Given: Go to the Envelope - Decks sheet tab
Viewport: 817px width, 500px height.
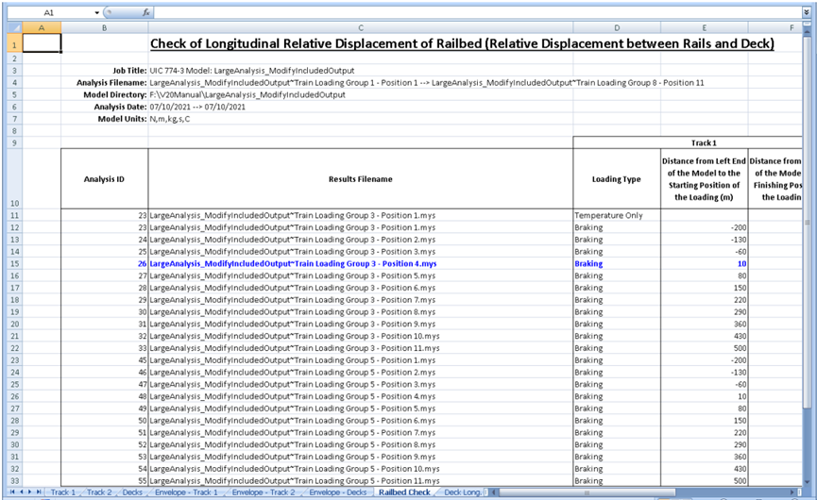Looking at the screenshot, I should click(337, 492).
